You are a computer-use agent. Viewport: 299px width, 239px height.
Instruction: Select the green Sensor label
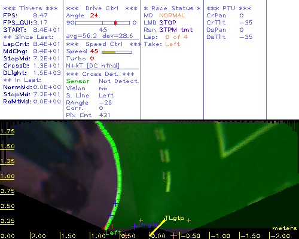[x=78, y=81]
